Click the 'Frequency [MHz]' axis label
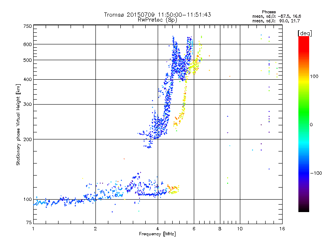 157,234
